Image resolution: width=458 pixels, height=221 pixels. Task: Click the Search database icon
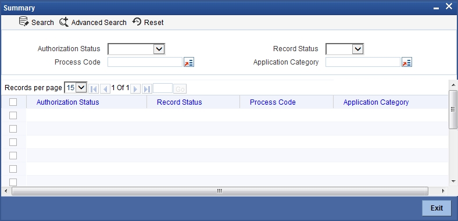(24, 22)
